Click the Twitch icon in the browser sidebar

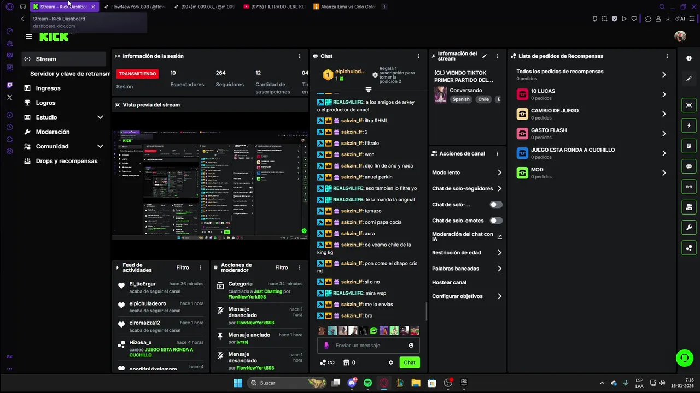10,85
